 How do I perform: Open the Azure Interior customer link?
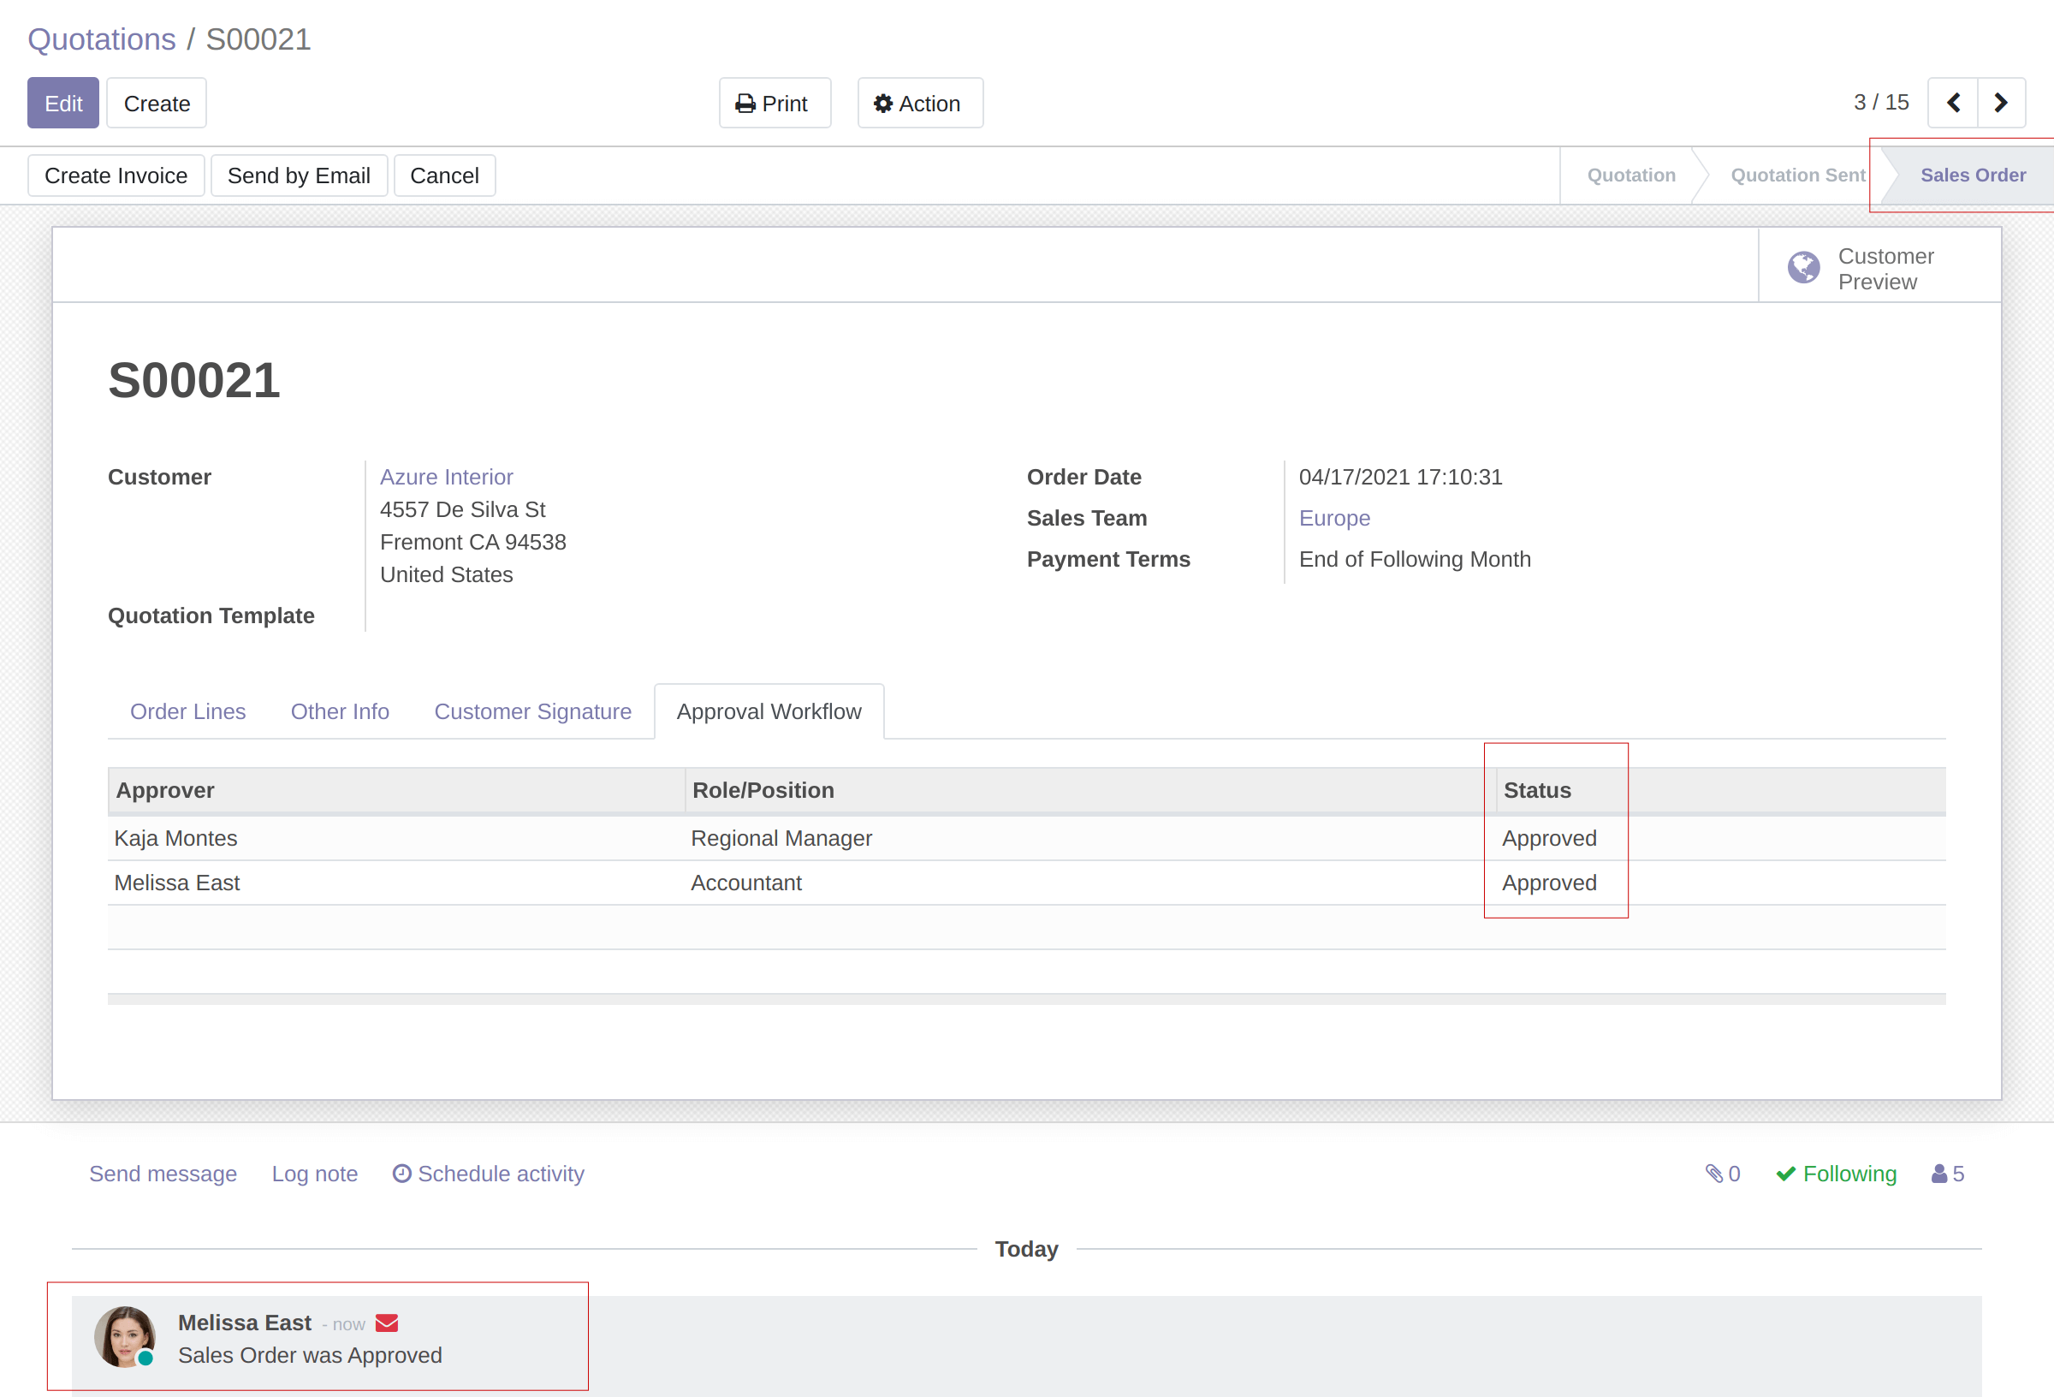447,478
